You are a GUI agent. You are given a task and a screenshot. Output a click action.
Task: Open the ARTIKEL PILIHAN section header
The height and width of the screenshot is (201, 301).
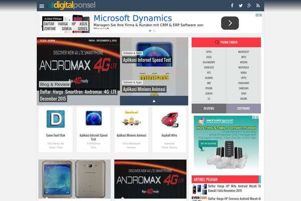coord(226,179)
